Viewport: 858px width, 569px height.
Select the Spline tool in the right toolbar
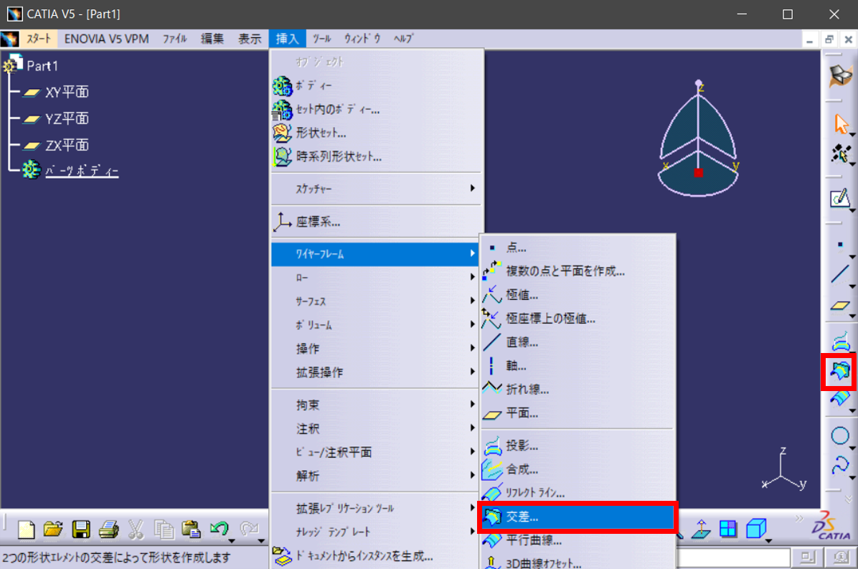pos(840,466)
